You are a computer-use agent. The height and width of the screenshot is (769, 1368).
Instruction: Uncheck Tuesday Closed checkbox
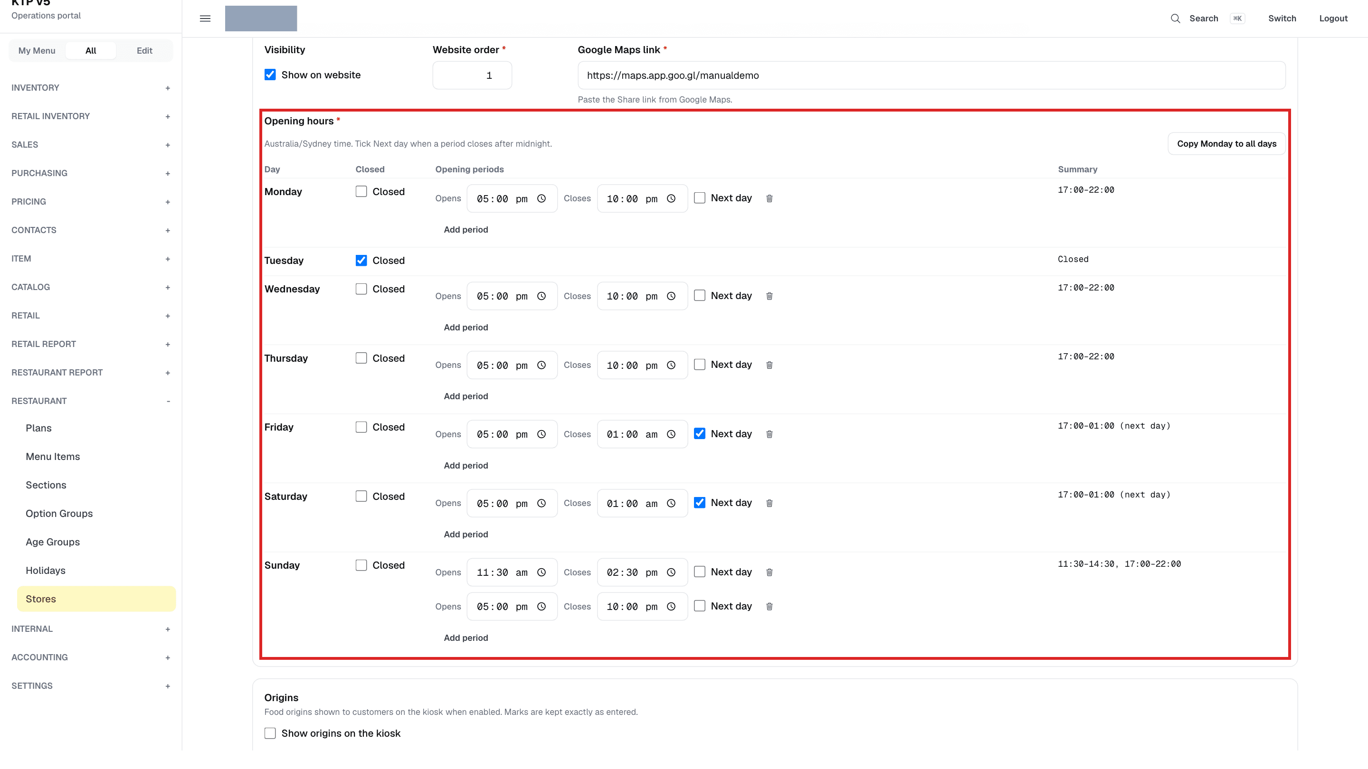click(x=361, y=261)
